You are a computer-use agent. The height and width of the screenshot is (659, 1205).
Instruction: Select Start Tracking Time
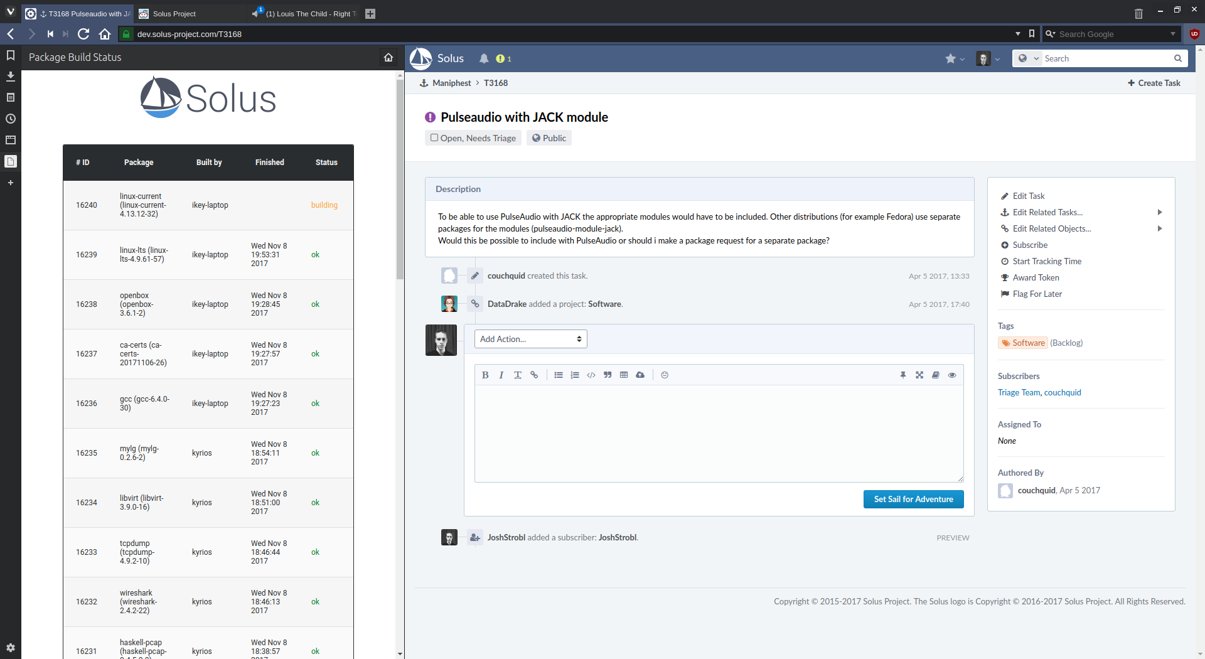click(1047, 261)
